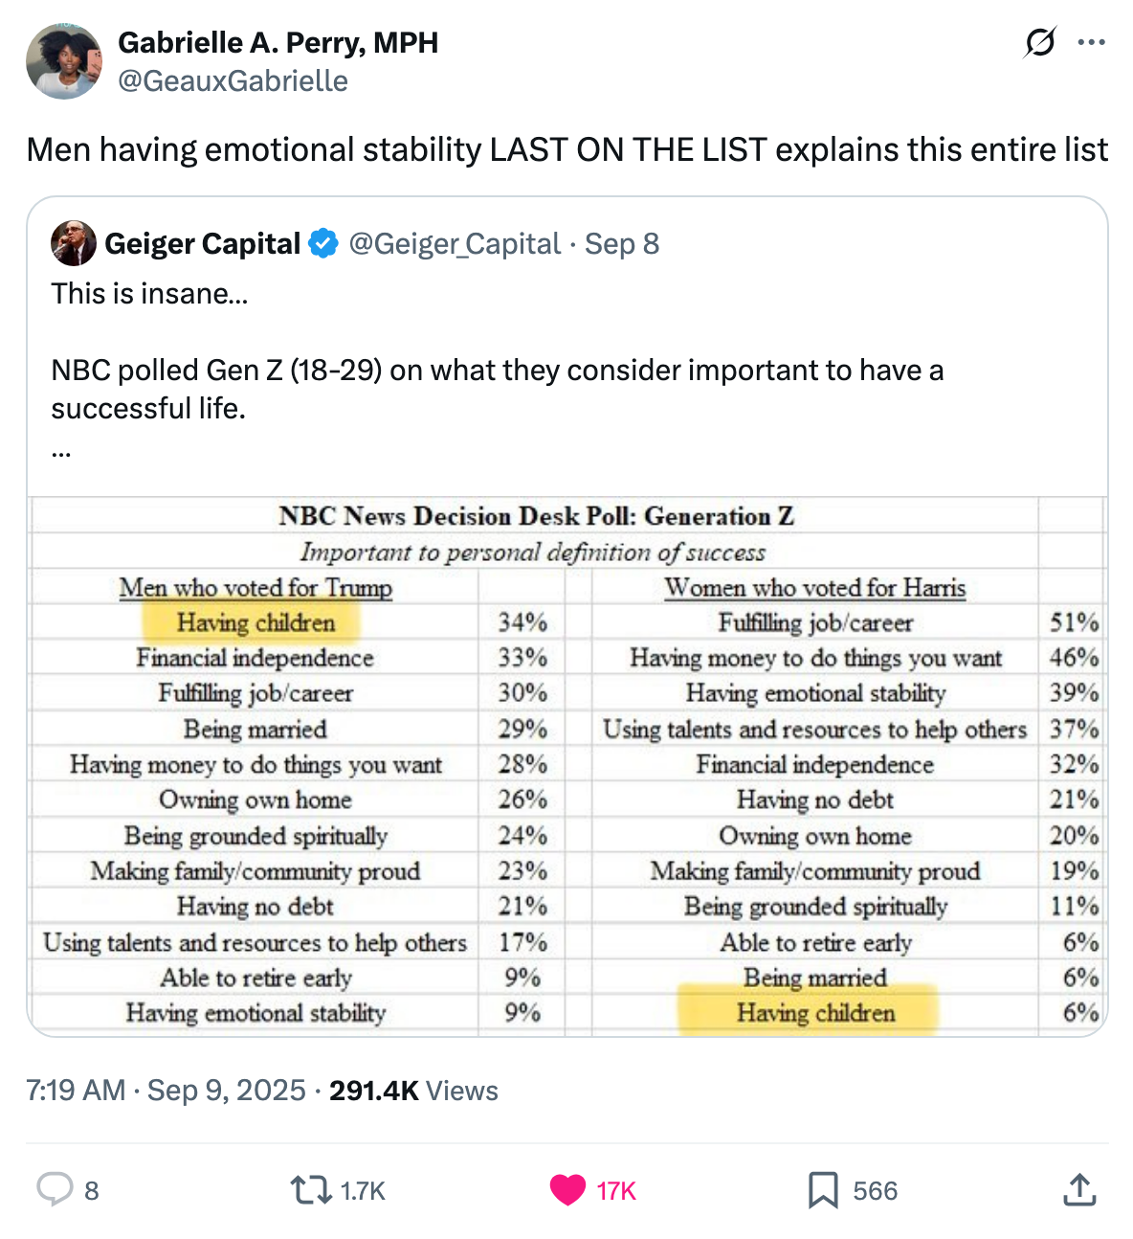Select the bookmark icon

point(822,1190)
